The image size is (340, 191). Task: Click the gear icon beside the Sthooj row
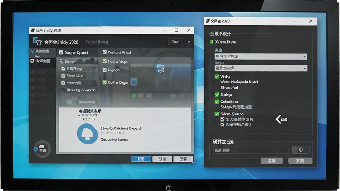coord(61,61)
